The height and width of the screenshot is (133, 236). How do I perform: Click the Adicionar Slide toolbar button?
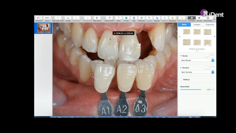[x=58, y=18]
